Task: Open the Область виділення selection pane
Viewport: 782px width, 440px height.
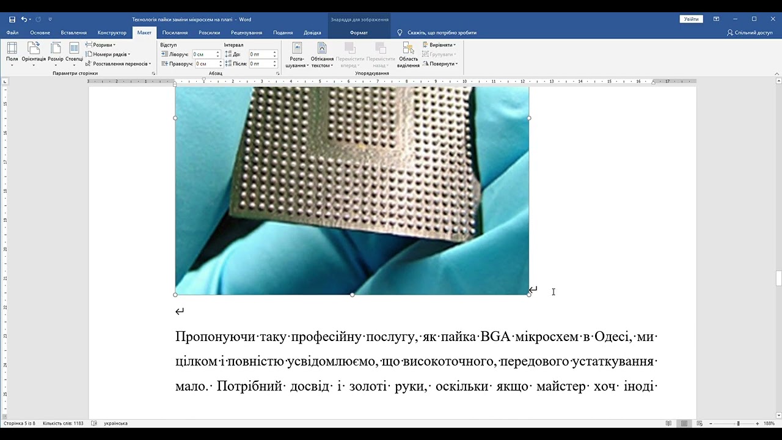Action: pos(408,54)
